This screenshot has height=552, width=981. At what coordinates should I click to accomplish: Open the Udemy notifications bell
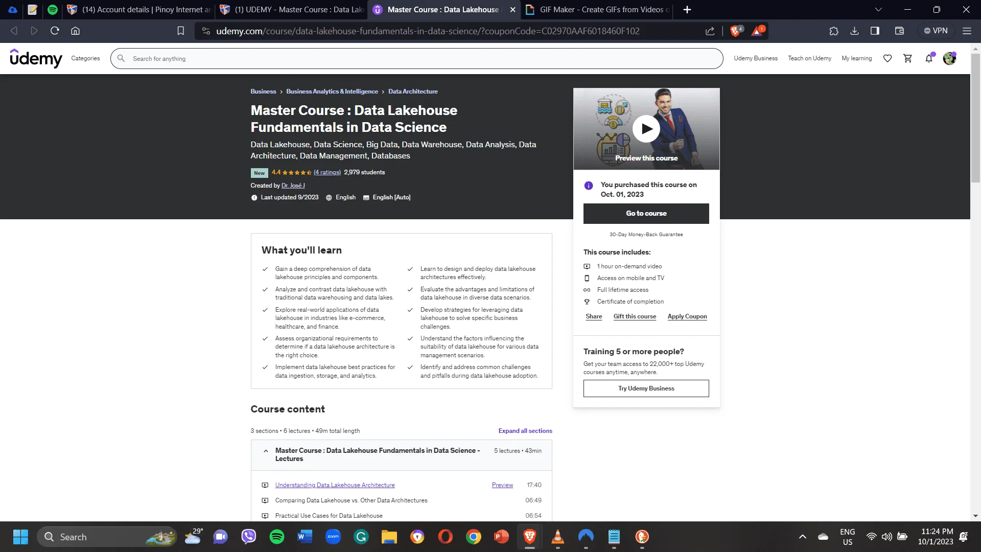929,58
